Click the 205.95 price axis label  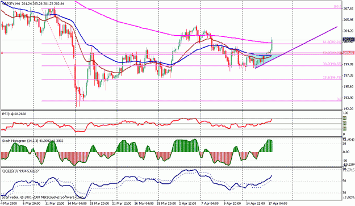coord(348,20)
